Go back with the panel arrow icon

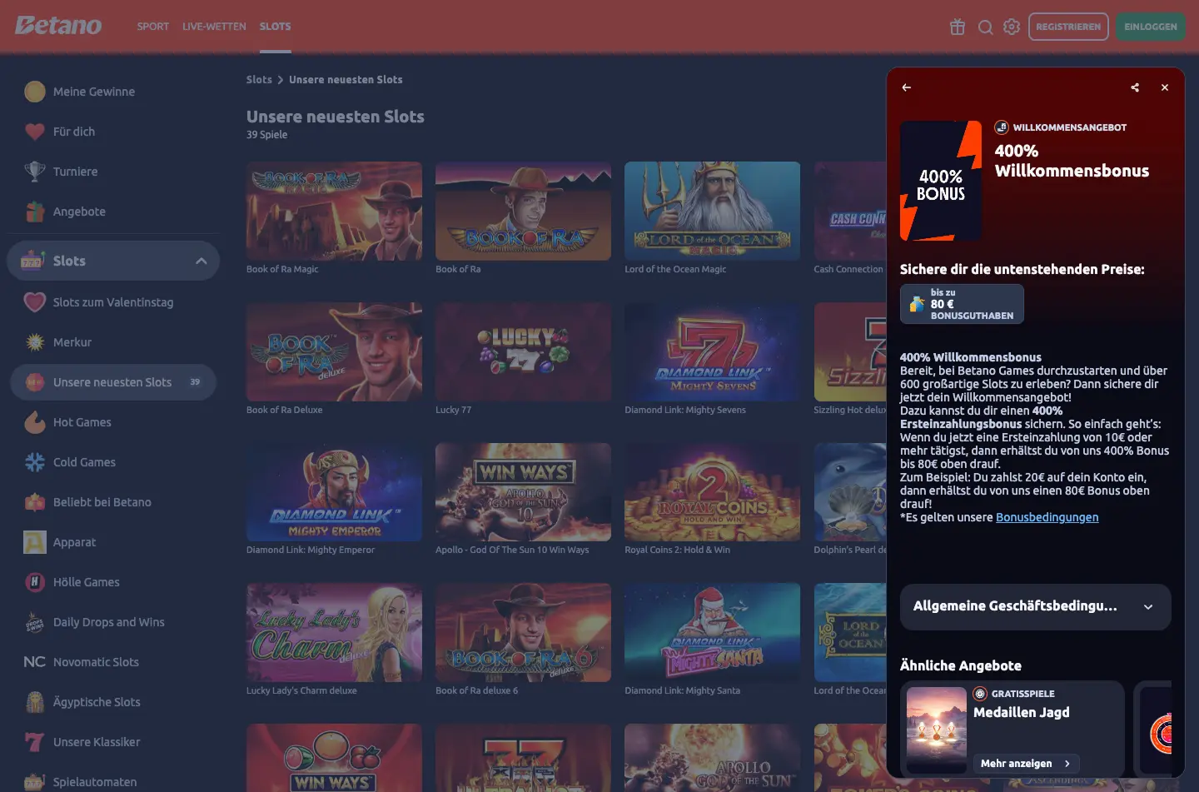click(907, 87)
